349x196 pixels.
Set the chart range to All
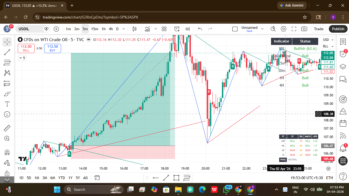click(85, 178)
